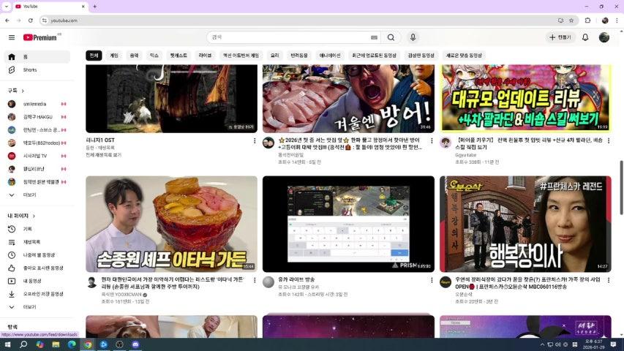
Task: Open Chrome profile avatar in toolbar
Action: [605, 20]
